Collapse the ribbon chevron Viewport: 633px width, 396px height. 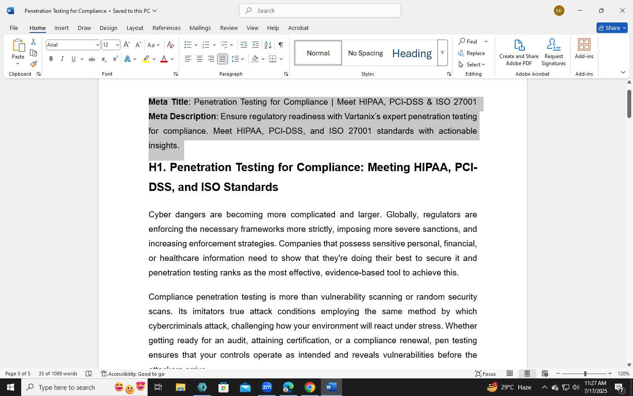(623, 72)
